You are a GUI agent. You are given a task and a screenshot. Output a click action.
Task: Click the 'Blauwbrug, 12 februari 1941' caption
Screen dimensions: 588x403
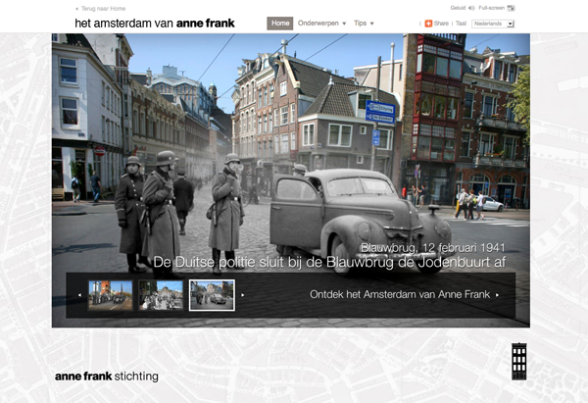pos(432,248)
